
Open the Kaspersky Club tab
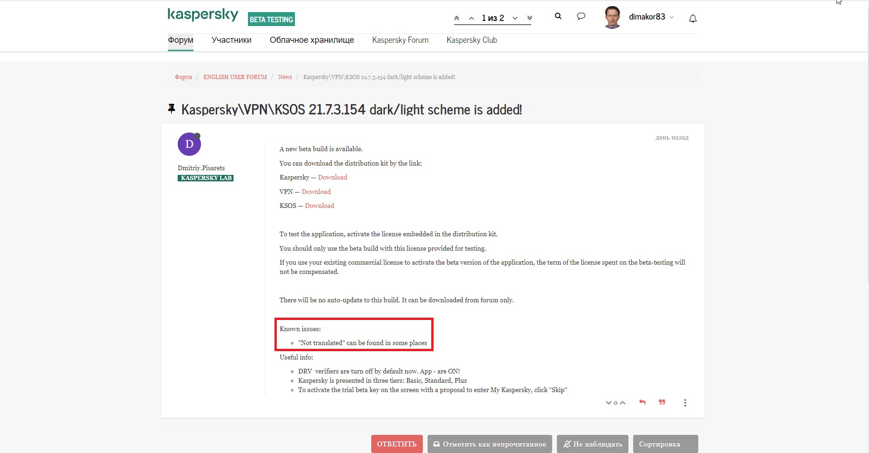(x=472, y=40)
